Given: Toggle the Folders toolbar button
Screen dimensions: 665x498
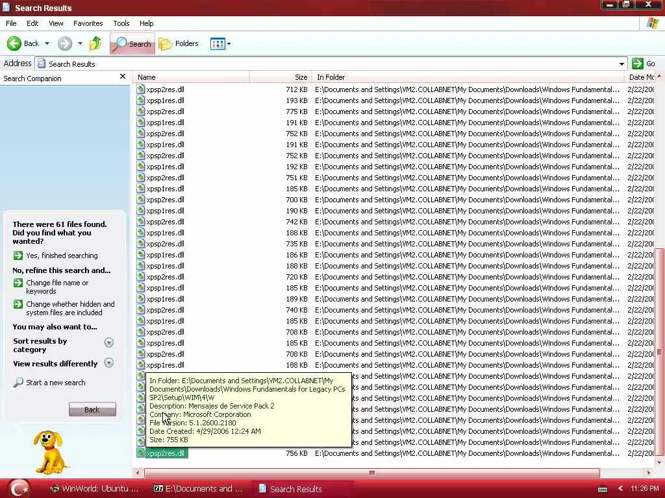Looking at the screenshot, I should click(179, 43).
